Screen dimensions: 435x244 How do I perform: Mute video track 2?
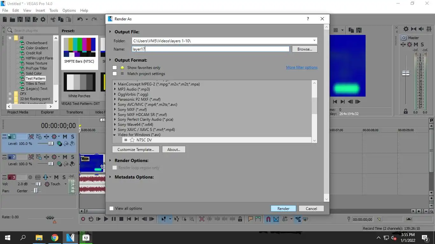point(65,157)
